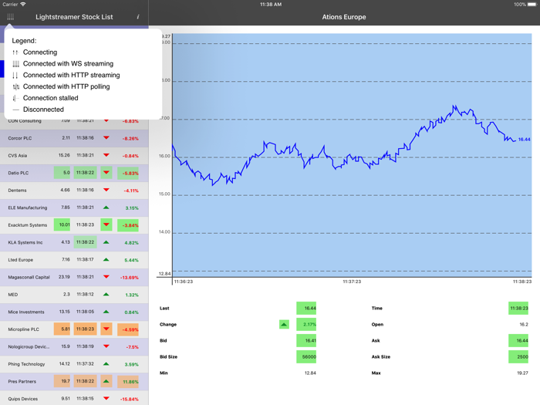The height and width of the screenshot is (405, 540).
Task: Select the Quips Devices stock name
Action: (x=22, y=399)
